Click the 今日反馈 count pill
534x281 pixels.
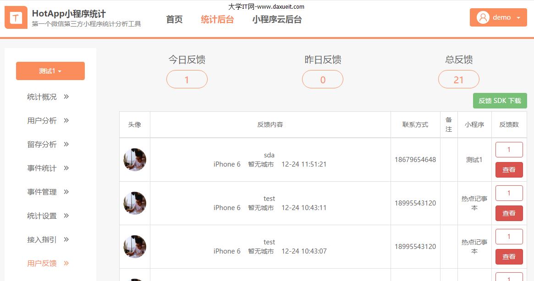click(x=187, y=79)
